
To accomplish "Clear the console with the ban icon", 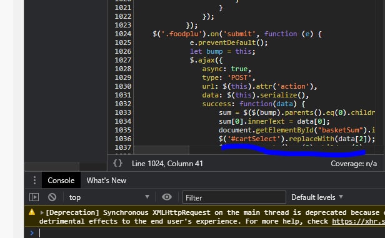I will [52, 197].
